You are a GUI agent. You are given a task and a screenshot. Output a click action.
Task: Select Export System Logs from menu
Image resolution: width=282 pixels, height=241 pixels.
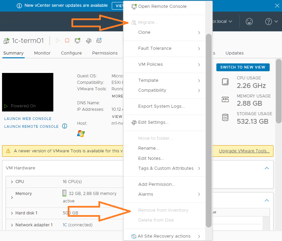pos(164,106)
